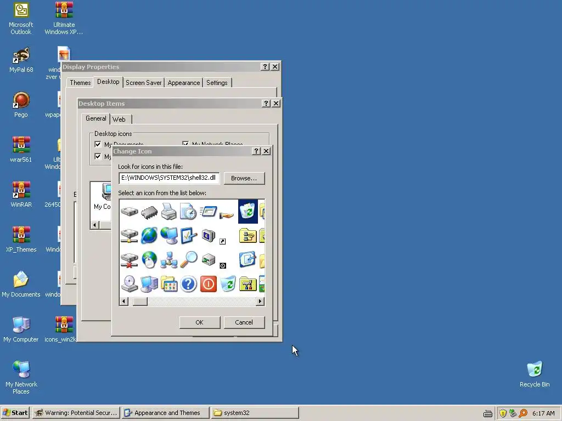Click the XP_Themes archive on desktop
The image size is (562, 421).
pos(21,240)
